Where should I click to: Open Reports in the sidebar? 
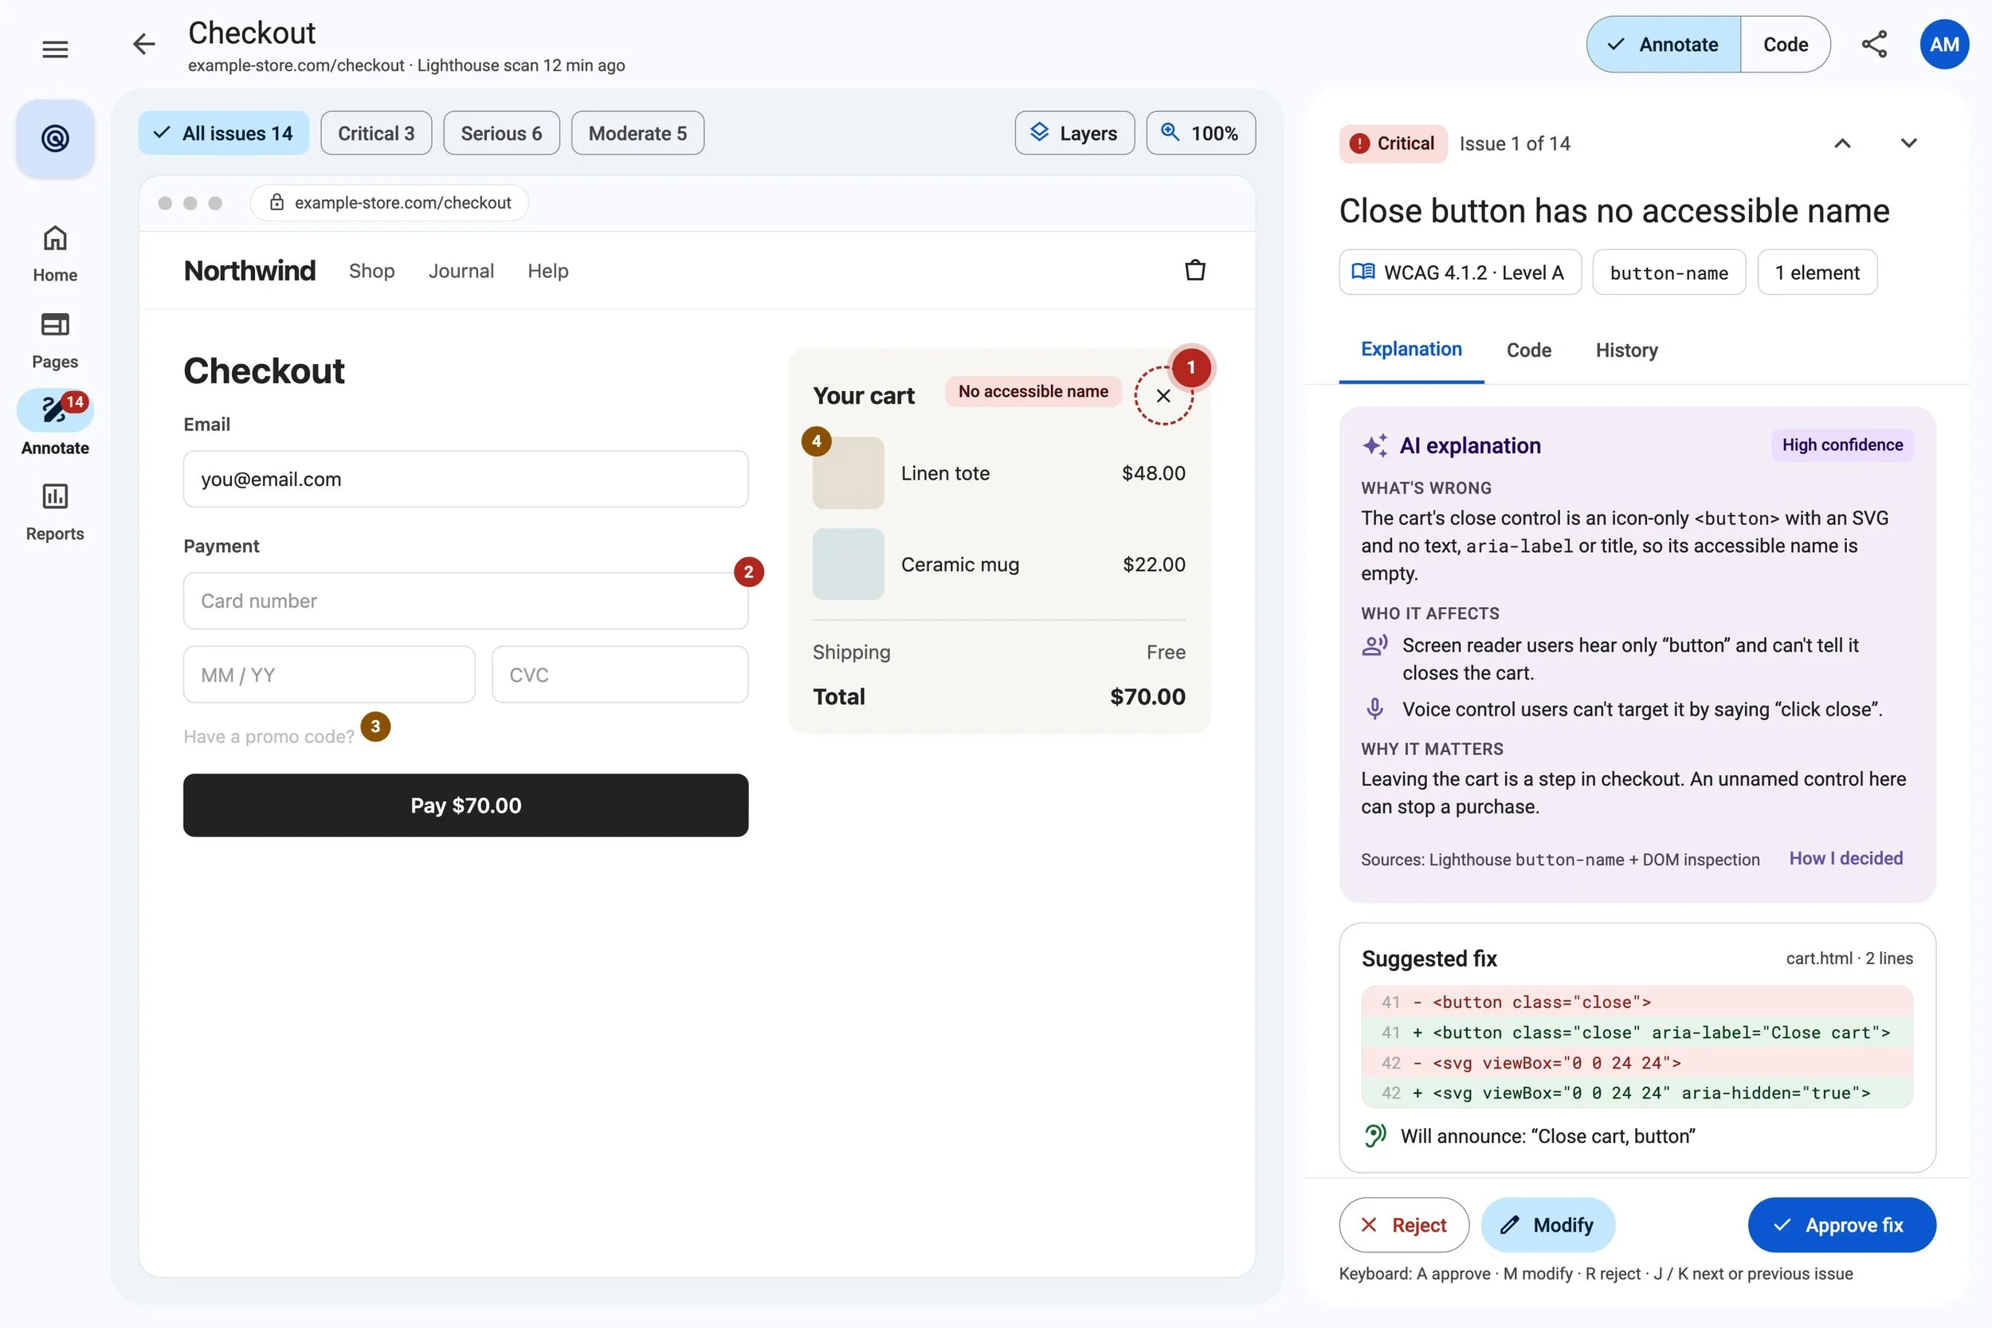pos(55,511)
